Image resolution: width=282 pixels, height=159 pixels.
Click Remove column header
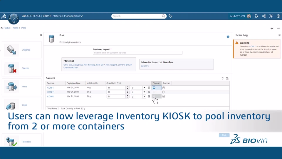[166, 83]
